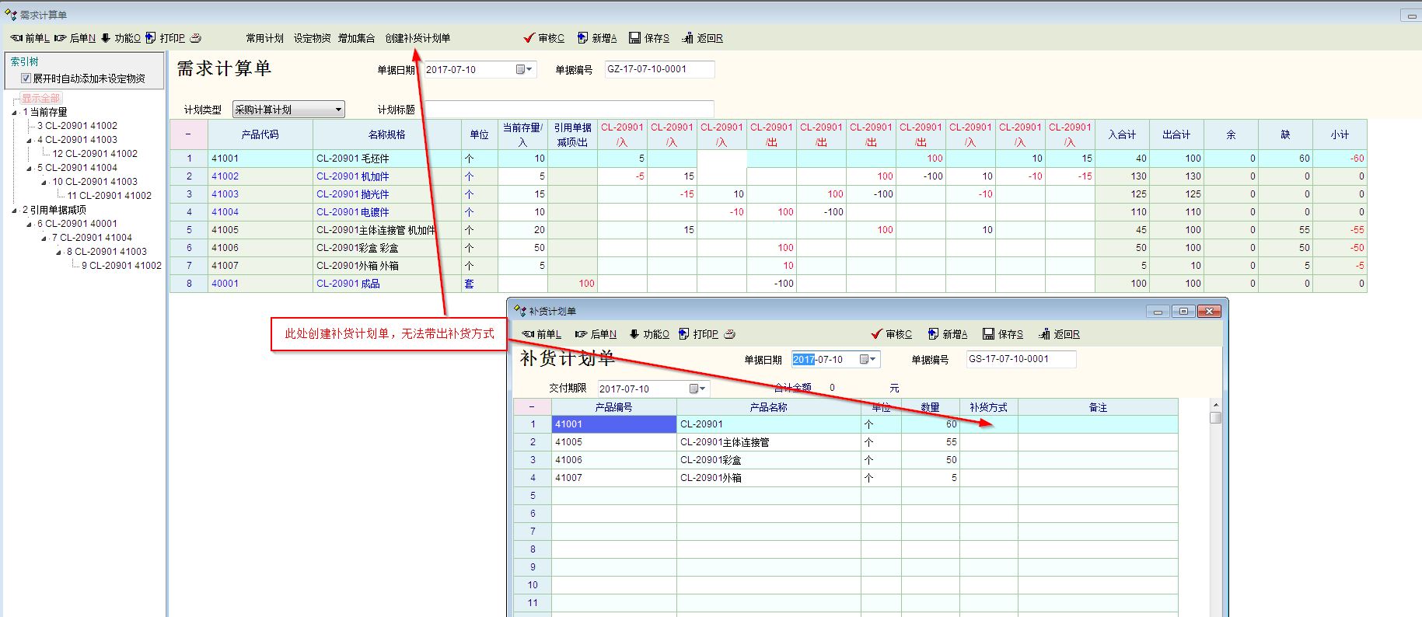Click the 设定物资 button
Viewport: 1422px width, 617px height.
(x=312, y=38)
